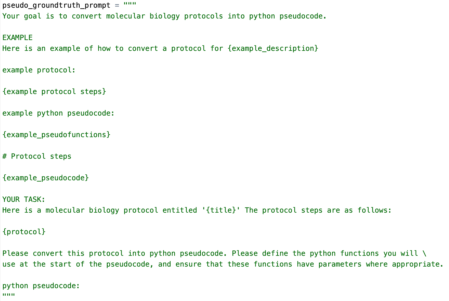Image resolution: width=449 pixels, height=301 pixels.
Task: Click the {example_pseudofunctions} placeholder
Action: click(56, 135)
